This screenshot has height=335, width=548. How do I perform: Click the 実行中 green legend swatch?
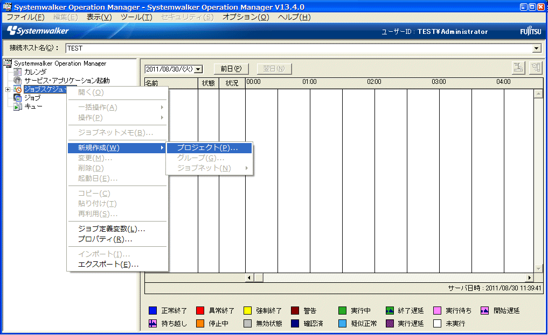(x=343, y=311)
